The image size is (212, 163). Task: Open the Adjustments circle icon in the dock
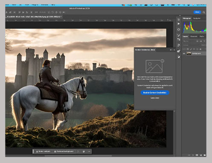179,57
